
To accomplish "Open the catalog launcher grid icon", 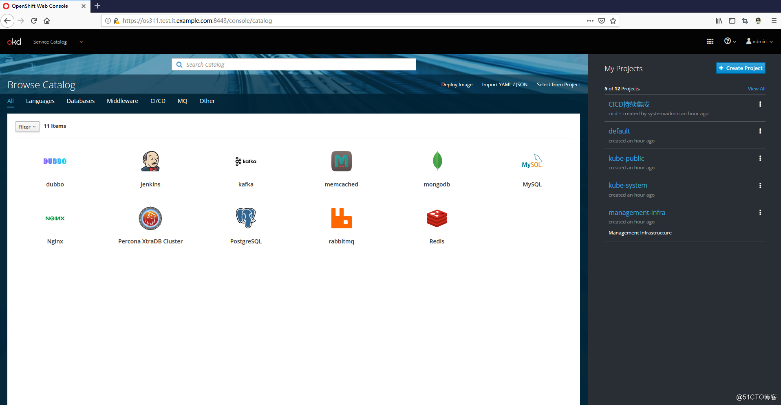I will pos(710,42).
